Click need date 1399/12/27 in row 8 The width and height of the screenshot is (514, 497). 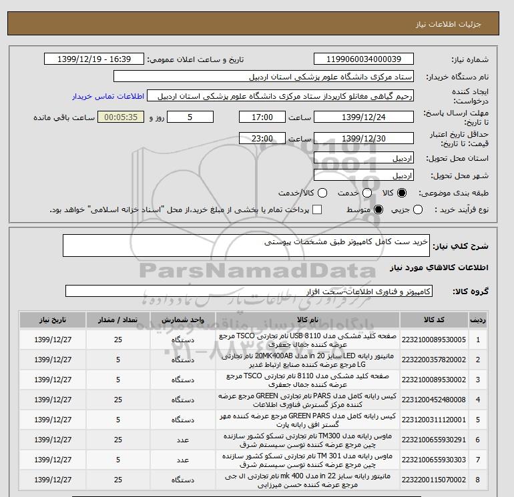(x=53, y=480)
